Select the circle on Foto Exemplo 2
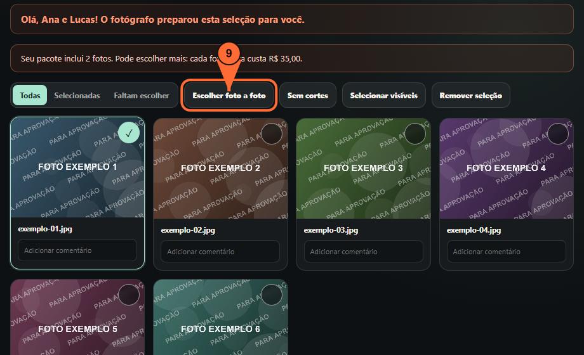 coord(272,134)
